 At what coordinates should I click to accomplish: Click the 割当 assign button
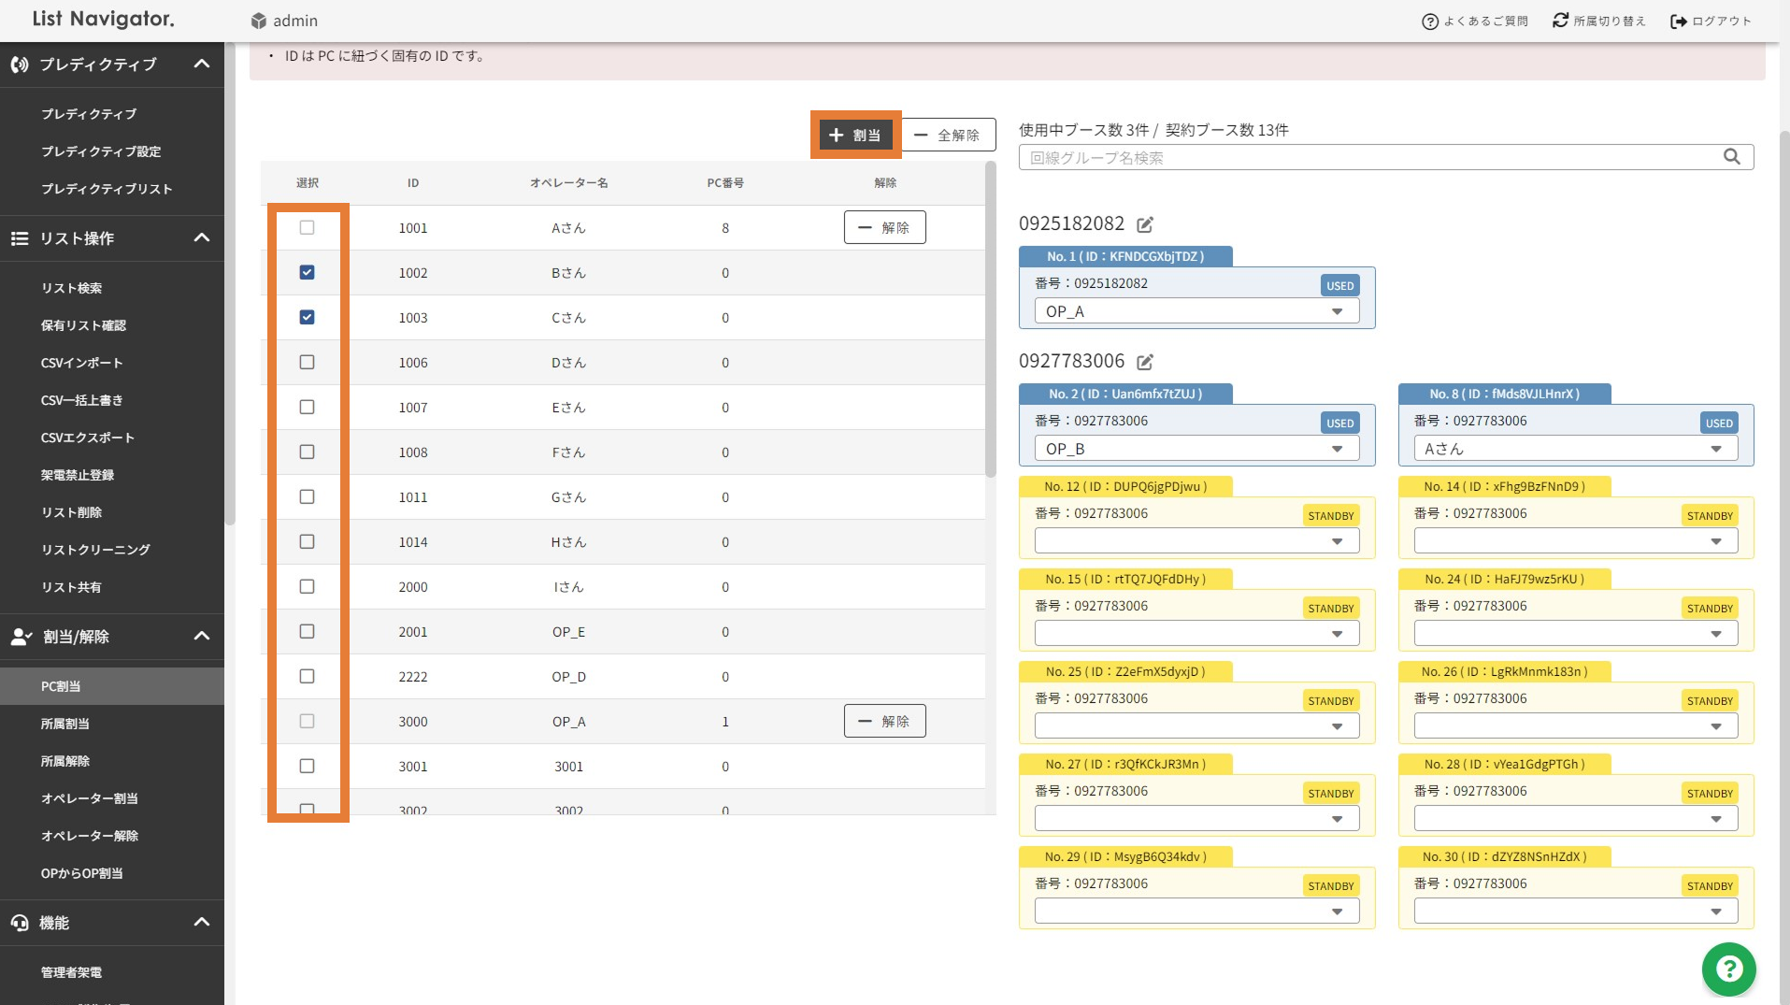click(855, 135)
